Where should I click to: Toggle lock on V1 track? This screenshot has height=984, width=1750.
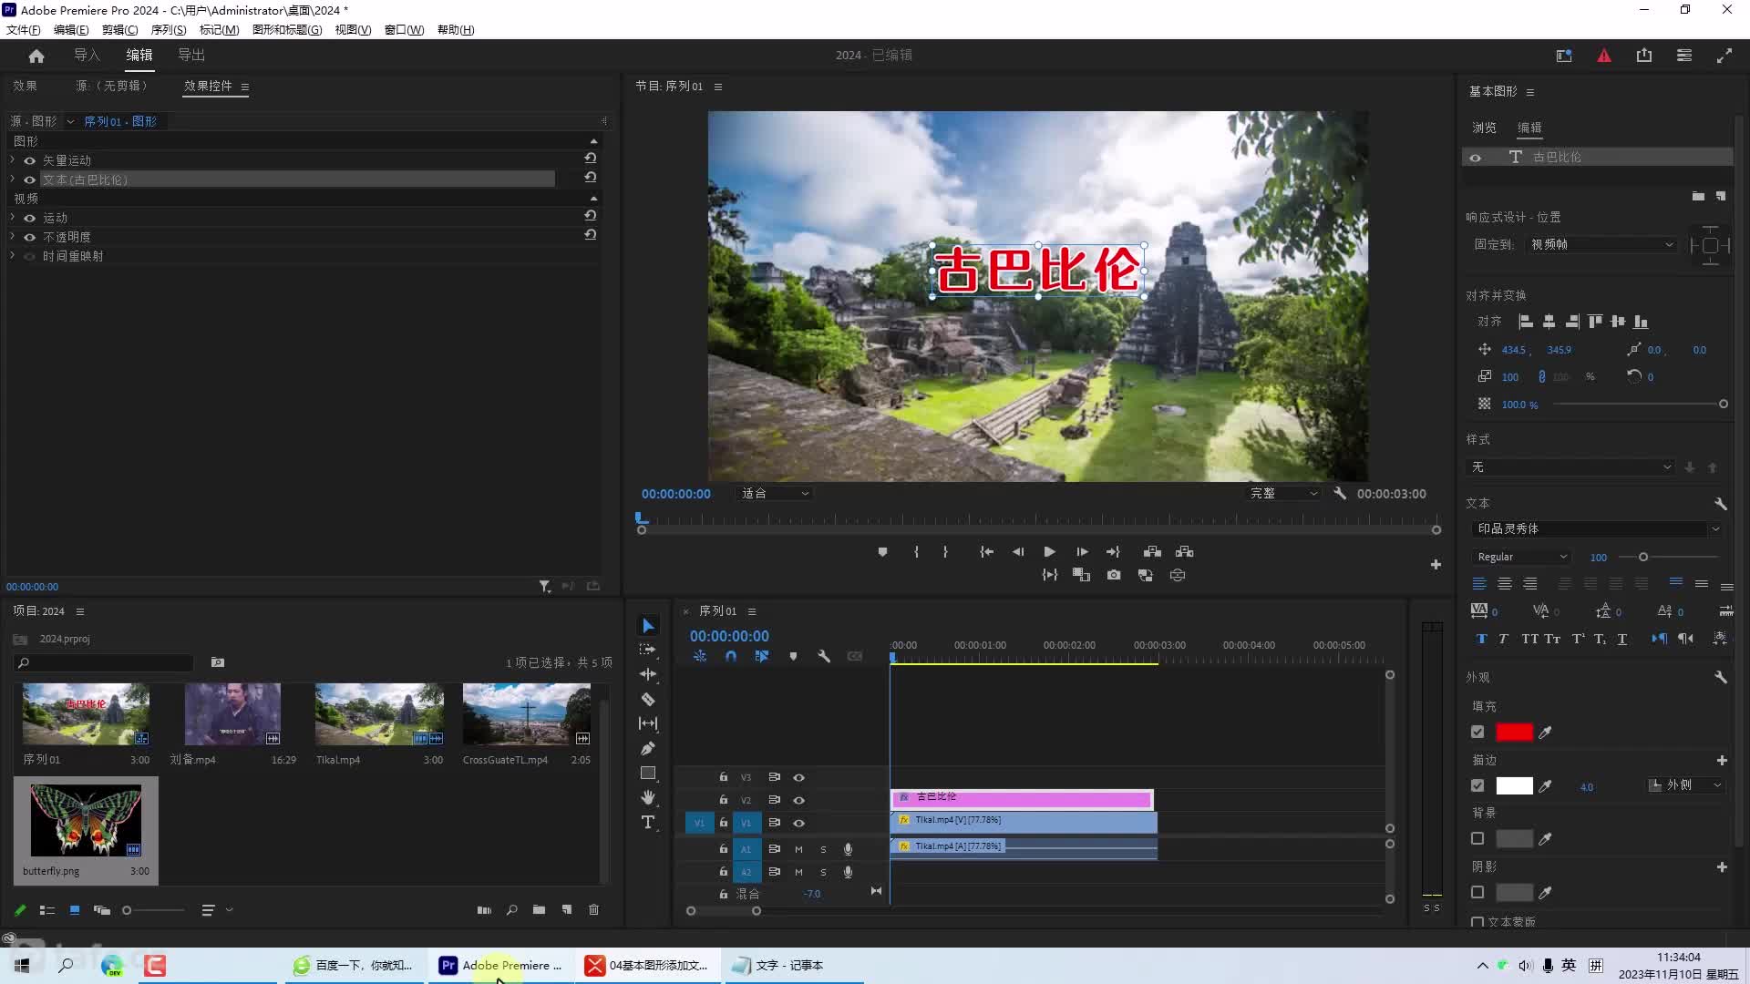click(723, 823)
